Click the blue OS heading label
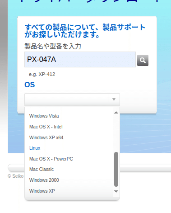Image resolution: width=171 pixels, height=213 pixels. point(30,85)
